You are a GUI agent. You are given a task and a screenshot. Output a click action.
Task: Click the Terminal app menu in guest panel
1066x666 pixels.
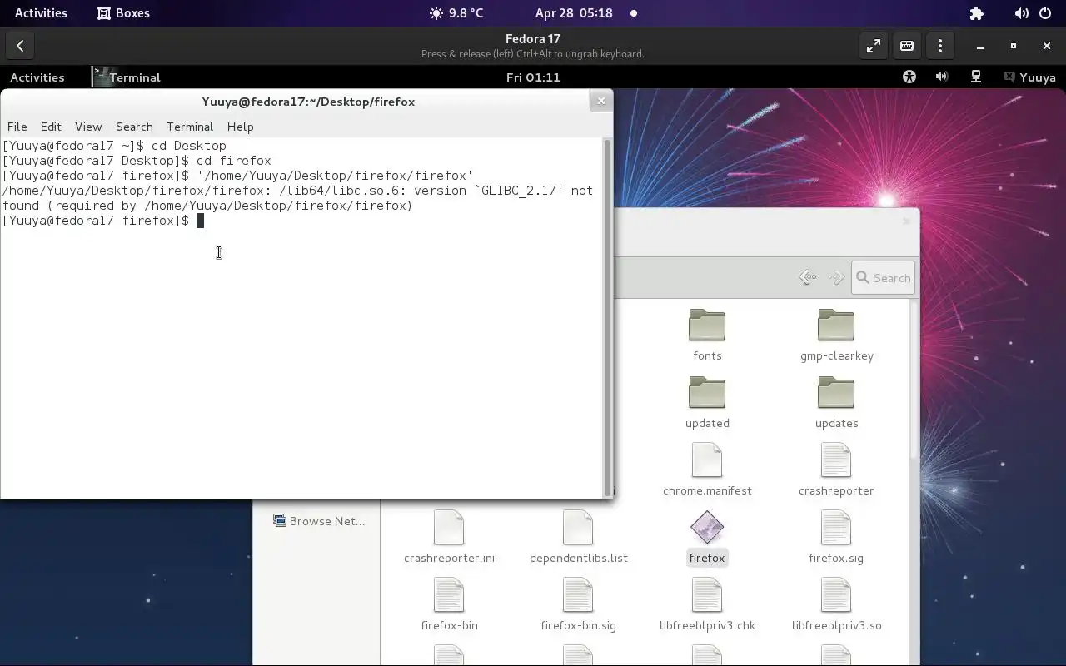pos(127,77)
